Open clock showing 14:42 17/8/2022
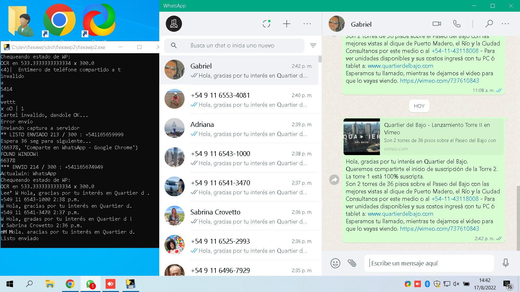Screen dimensions: 520x292 (485, 284)
